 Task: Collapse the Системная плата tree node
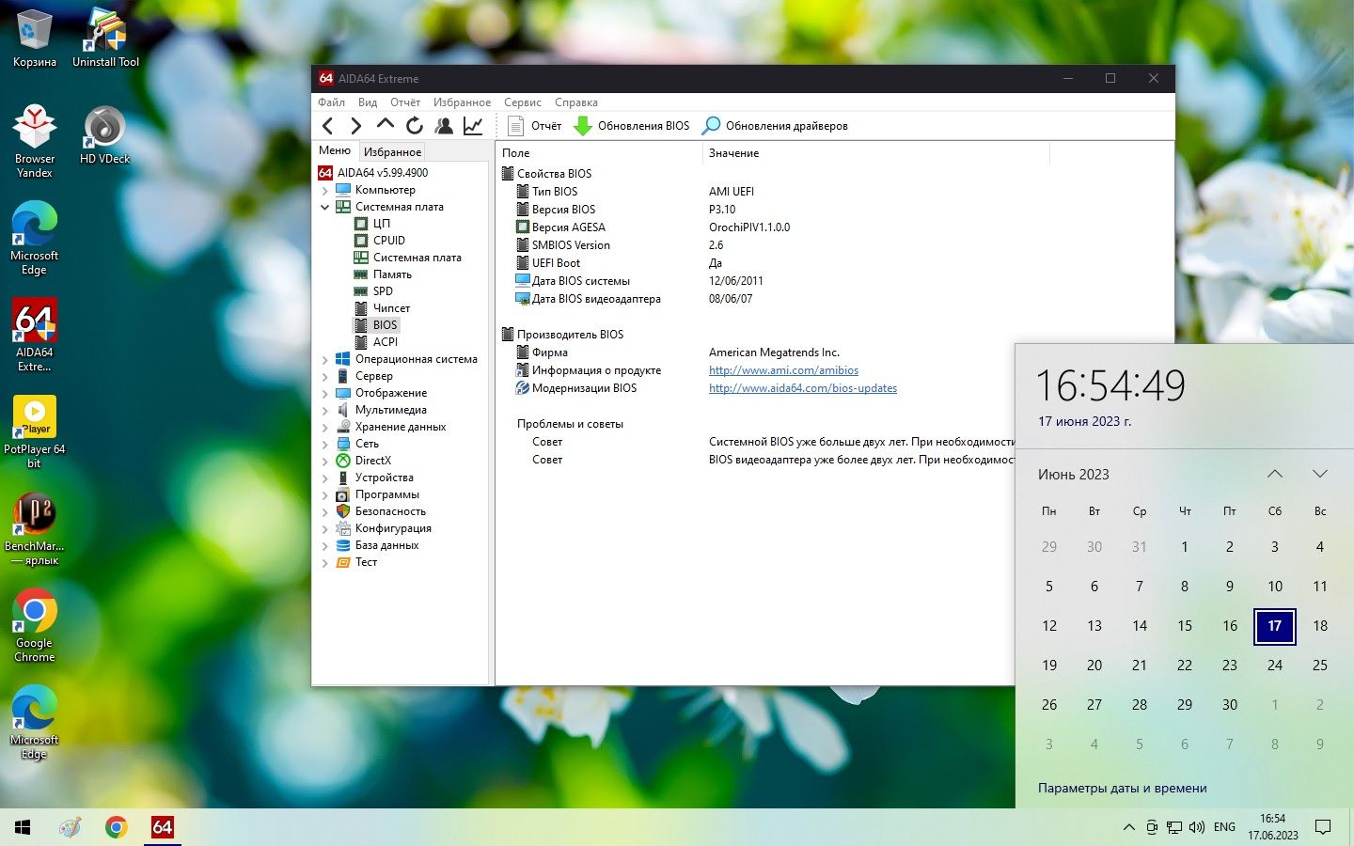coord(325,207)
